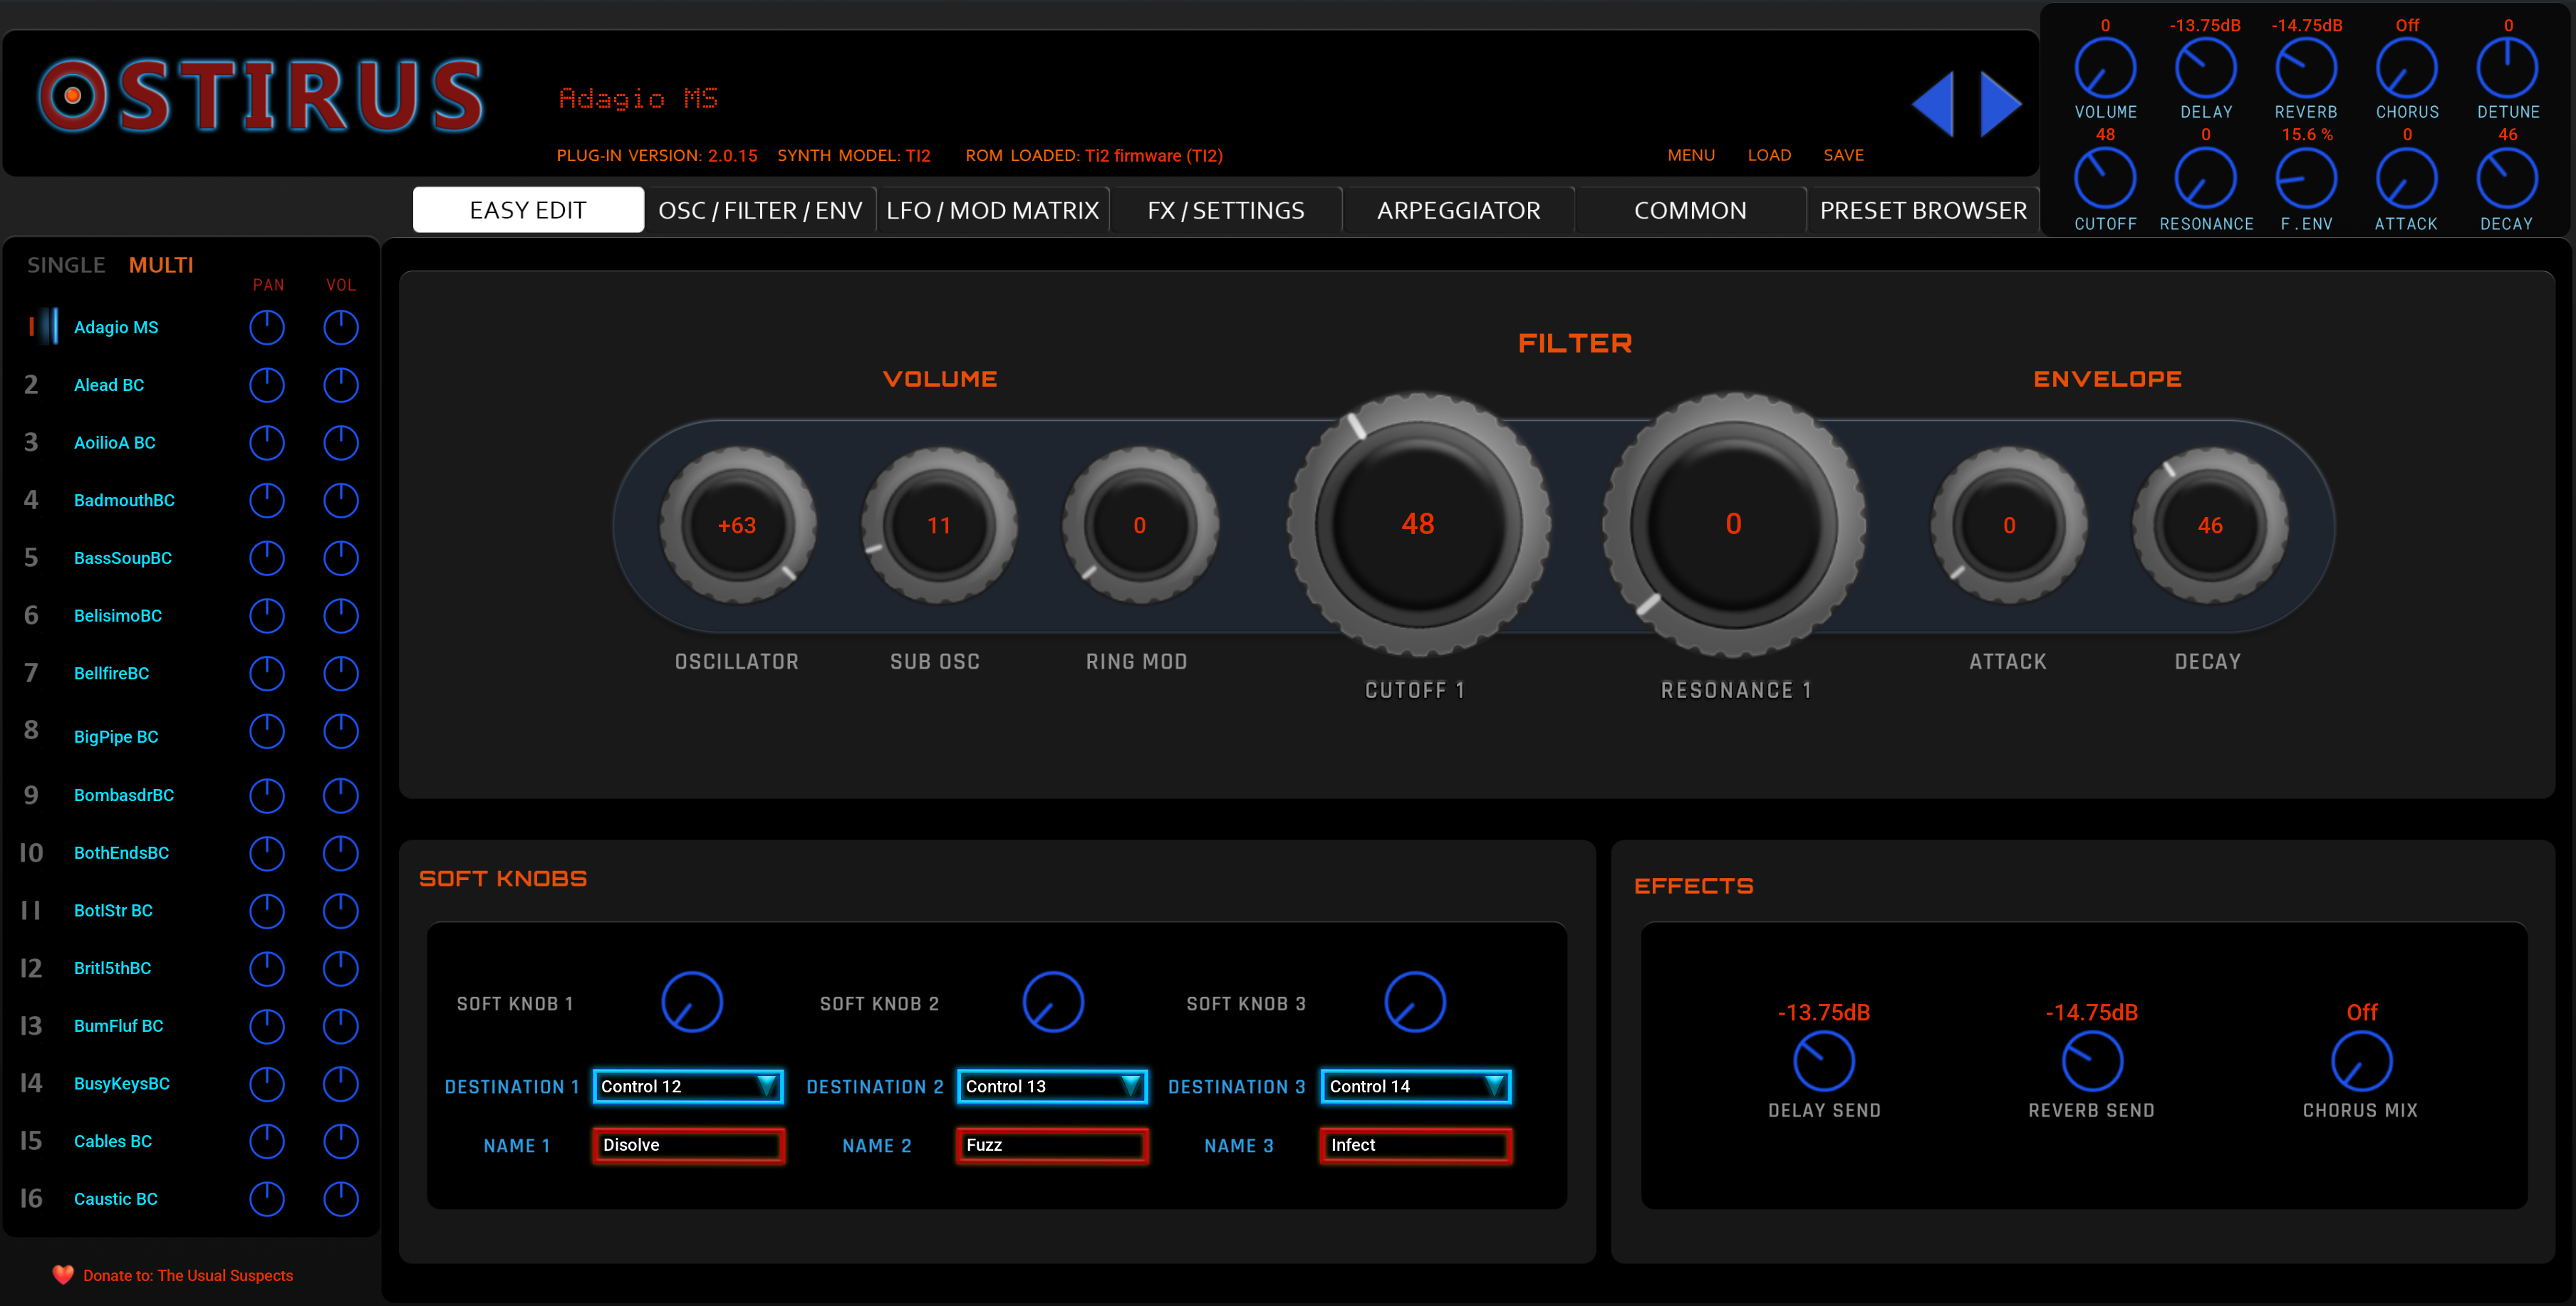Click the Detune knob at top right
Screen dimensions: 2576x1306
pyautogui.click(x=2506, y=68)
